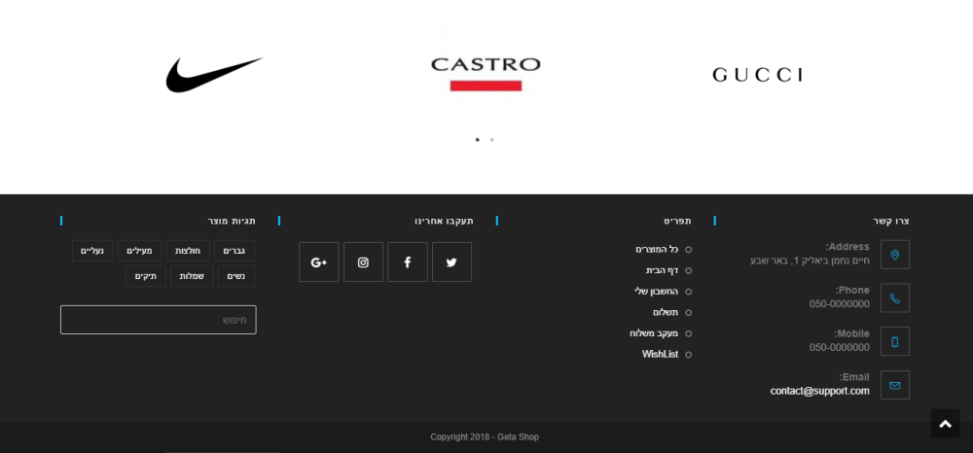Open the WishList footer menu link

[x=660, y=355]
